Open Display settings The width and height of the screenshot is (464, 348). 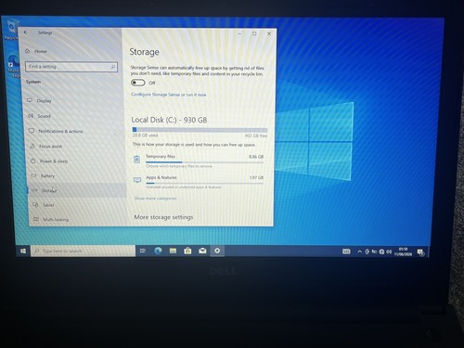(44, 100)
